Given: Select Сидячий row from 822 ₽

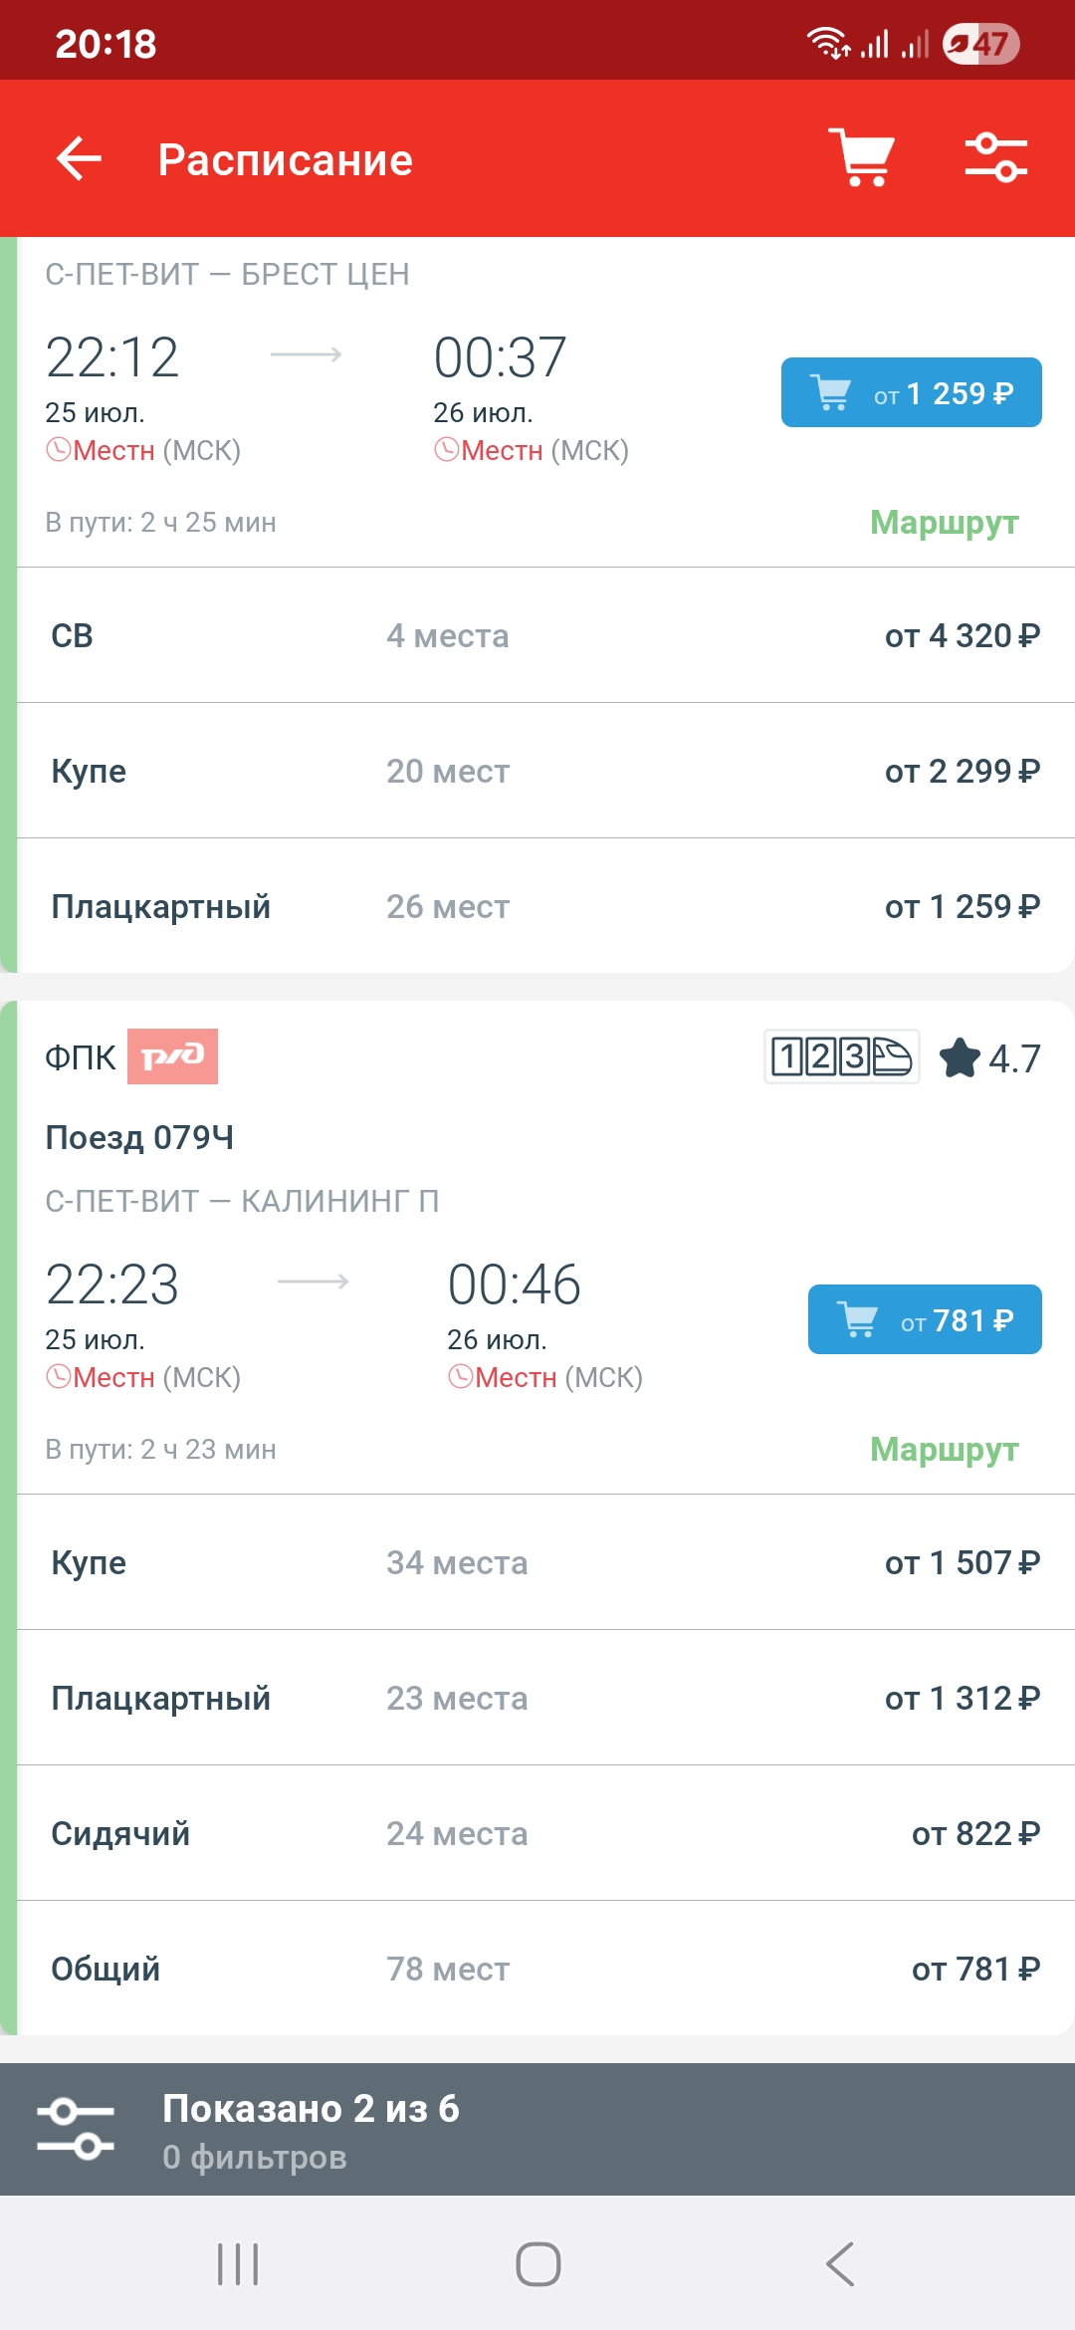Looking at the screenshot, I should click(x=545, y=1833).
